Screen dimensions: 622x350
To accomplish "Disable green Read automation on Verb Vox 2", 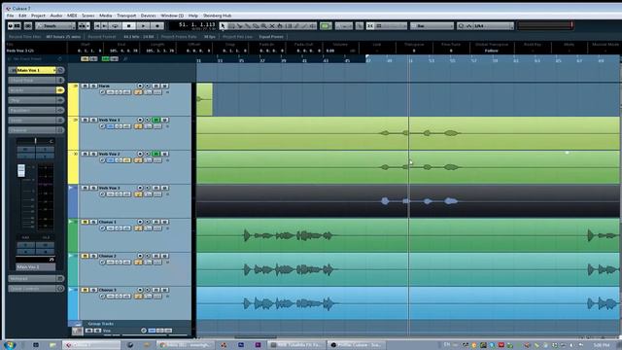I will tap(156, 154).
